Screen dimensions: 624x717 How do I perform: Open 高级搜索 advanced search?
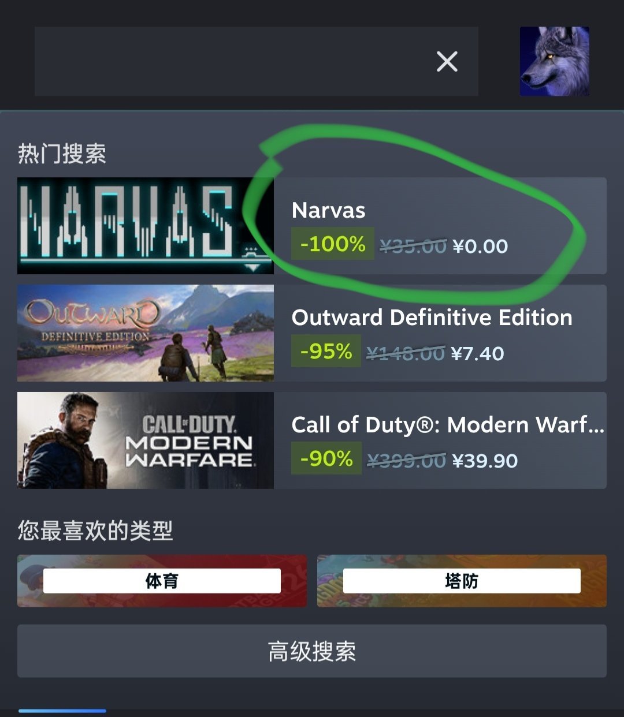pyautogui.click(x=312, y=651)
